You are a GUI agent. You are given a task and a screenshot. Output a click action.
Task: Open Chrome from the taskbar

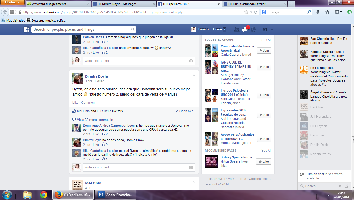(43, 195)
